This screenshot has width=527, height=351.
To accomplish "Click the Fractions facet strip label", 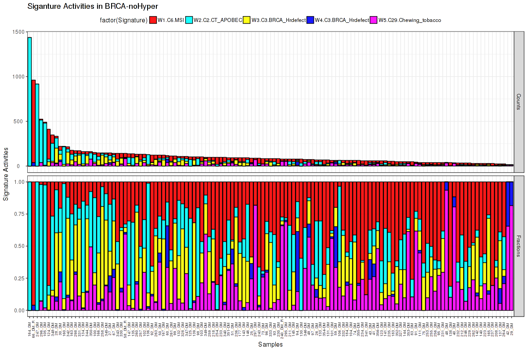I will point(519,246).
